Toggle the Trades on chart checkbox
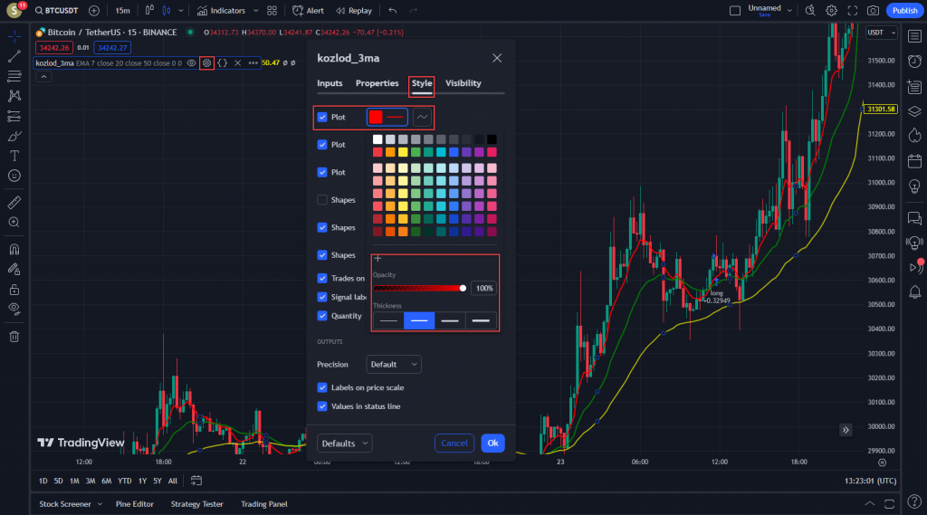The width and height of the screenshot is (927, 515). point(322,278)
